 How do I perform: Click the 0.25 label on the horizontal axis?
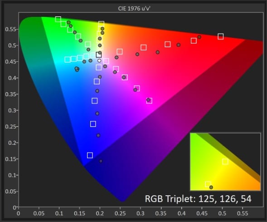(120, 213)
